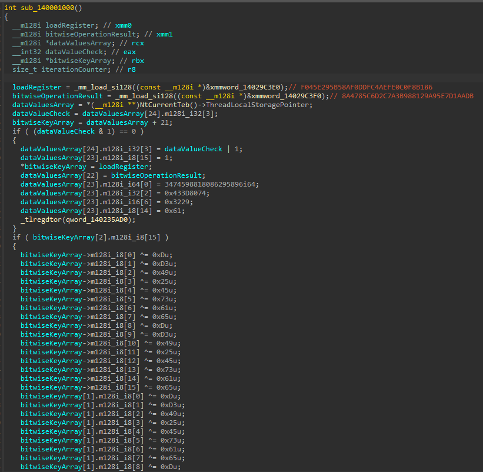Click the bitwiseKeyArray->m128i_i8[8] ^= 0xDu line
This screenshot has height=472, width=483.
click(96, 325)
